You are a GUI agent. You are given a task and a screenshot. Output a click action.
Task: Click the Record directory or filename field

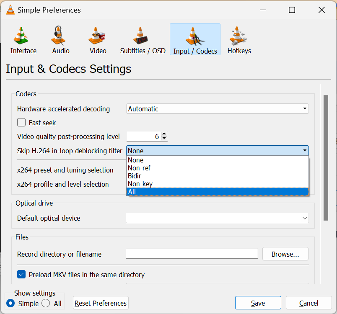pyautogui.click(x=192, y=254)
